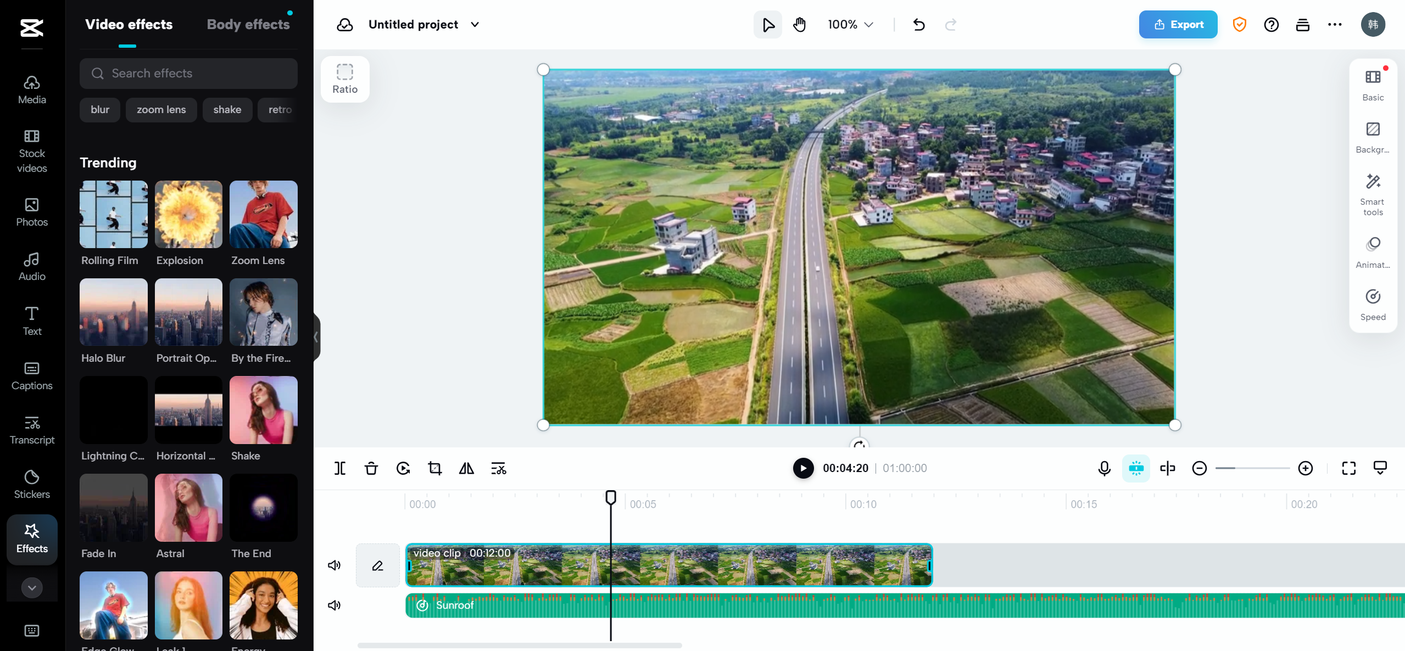Image resolution: width=1405 pixels, height=651 pixels.
Task: Mute the video clip track
Action: pos(334,565)
